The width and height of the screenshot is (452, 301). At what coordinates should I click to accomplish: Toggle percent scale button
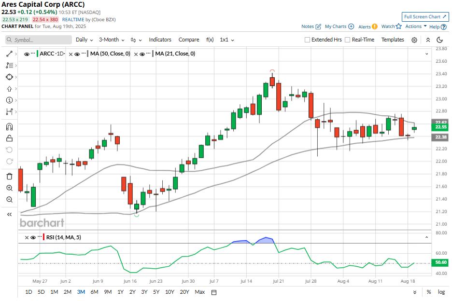click(x=429, y=292)
